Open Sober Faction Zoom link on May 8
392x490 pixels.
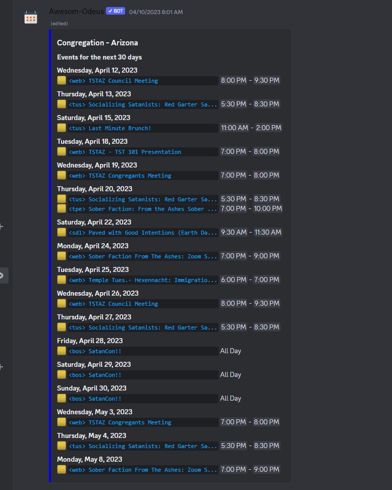(143, 470)
